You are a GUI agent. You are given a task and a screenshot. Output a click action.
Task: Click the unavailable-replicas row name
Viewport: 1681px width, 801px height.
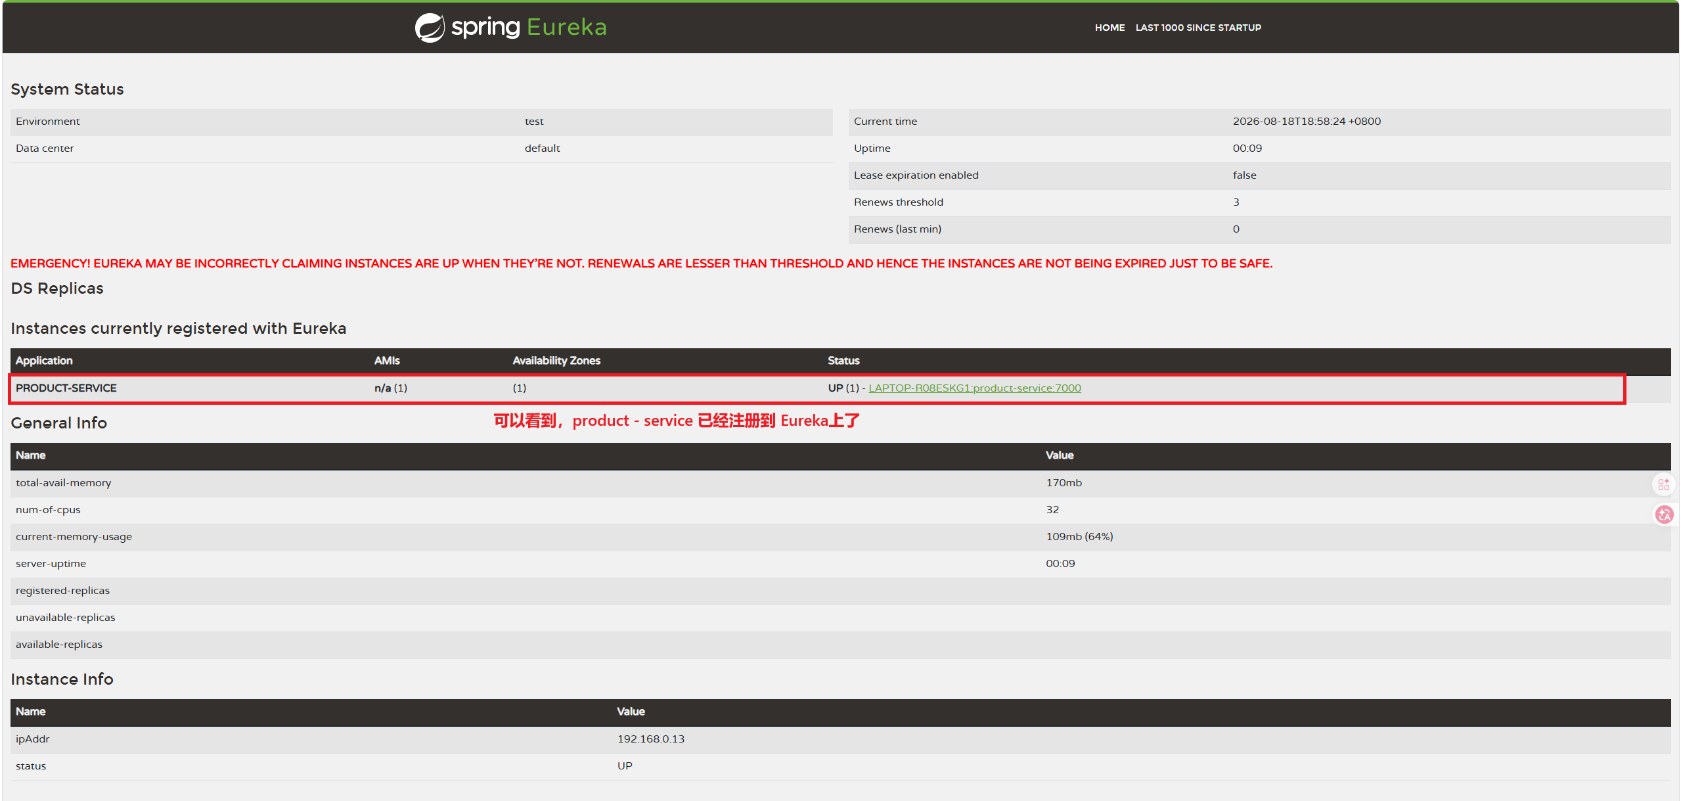(x=65, y=618)
